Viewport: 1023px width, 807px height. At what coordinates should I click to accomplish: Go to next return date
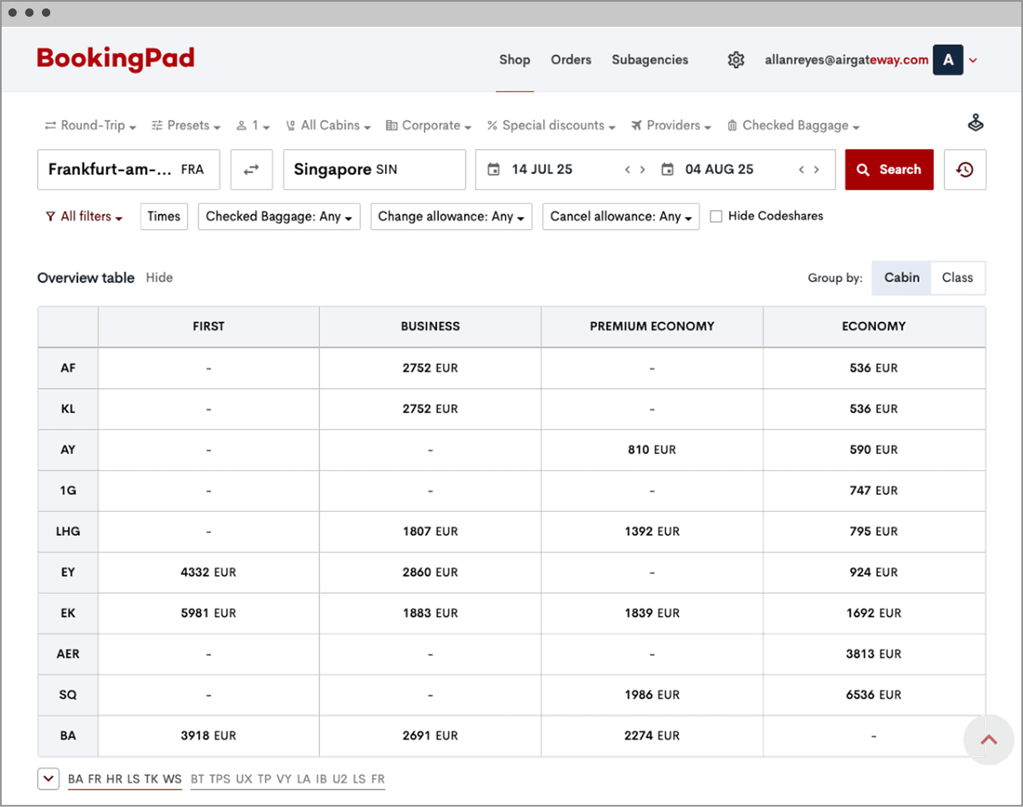tap(816, 169)
